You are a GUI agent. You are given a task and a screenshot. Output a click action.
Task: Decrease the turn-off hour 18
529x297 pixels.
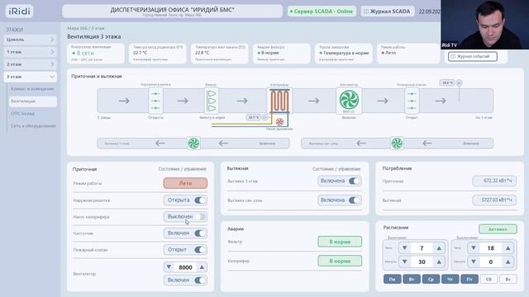[474, 248]
